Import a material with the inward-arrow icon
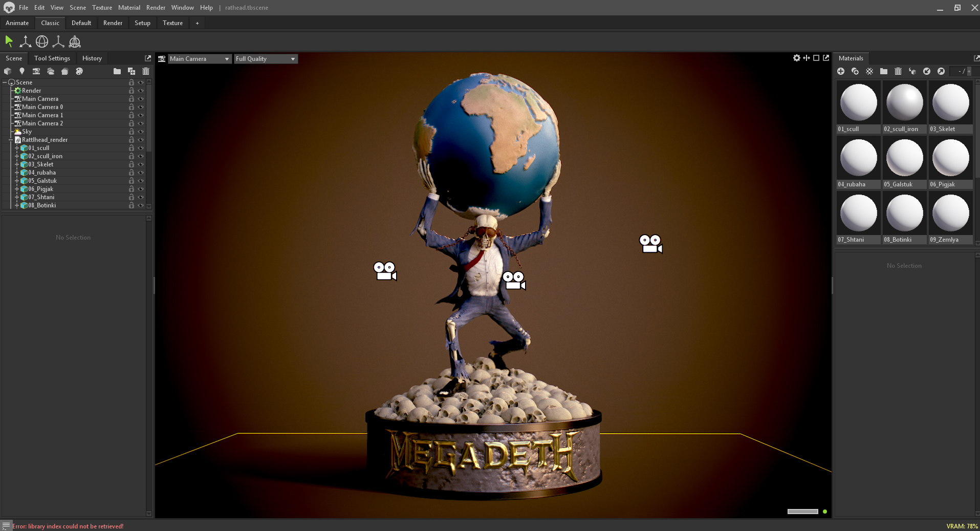The image size is (980, 531). [927, 71]
